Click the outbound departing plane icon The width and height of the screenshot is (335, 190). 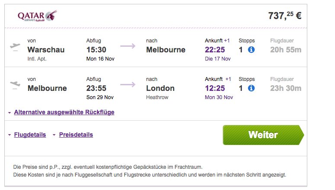[15, 47]
